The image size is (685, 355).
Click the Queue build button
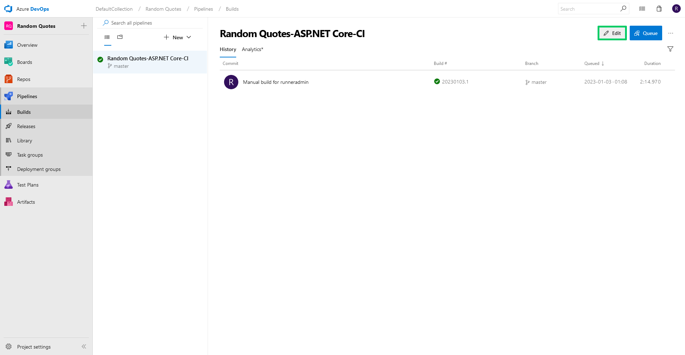pyautogui.click(x=646, y=33)
